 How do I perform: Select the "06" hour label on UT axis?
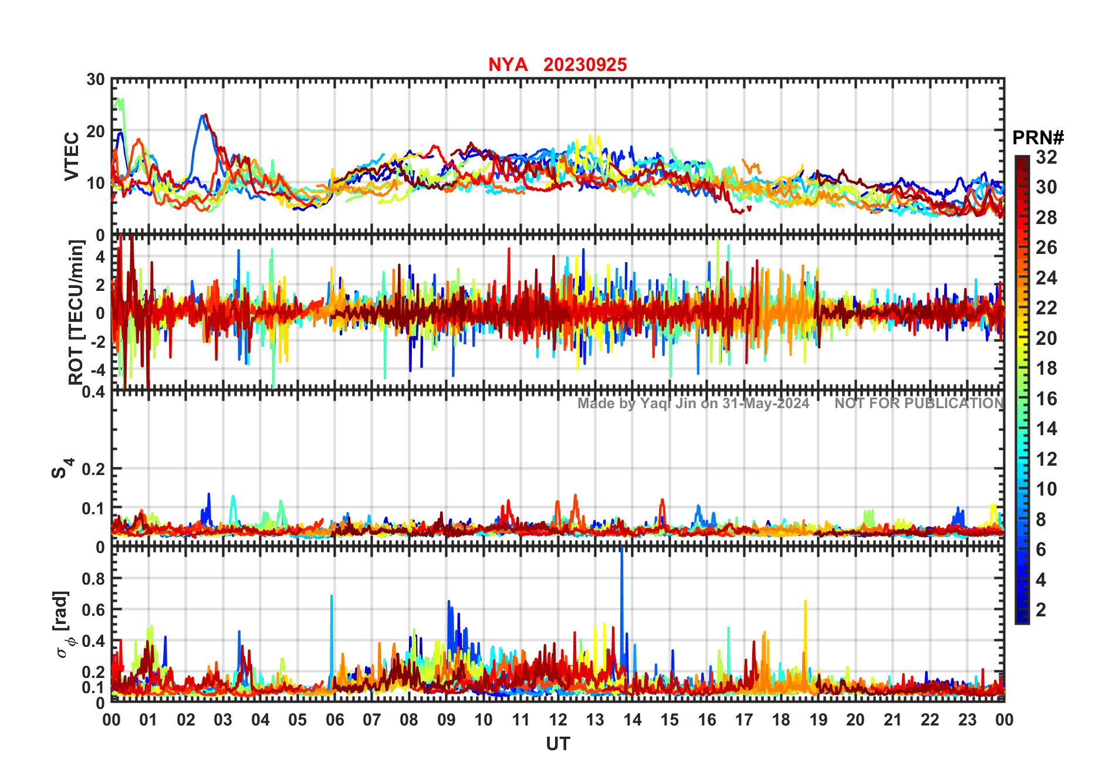(x=334, y=720)
